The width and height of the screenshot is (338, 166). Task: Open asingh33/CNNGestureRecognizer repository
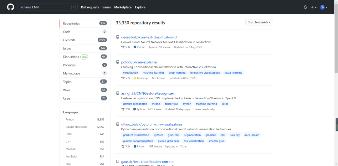coord(148,93)
